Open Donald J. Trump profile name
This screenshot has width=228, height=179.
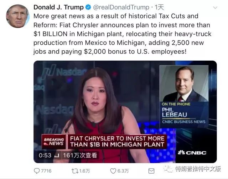coord(58,7)
